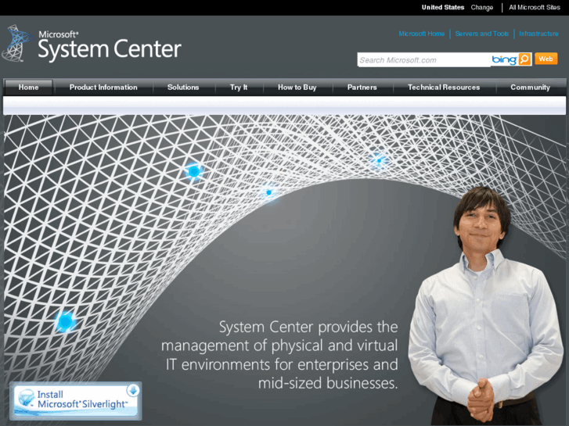569x426 pixels.
Task: Click the man in the blue shirt
Action: pyautogui.click(x=485, y=306)
